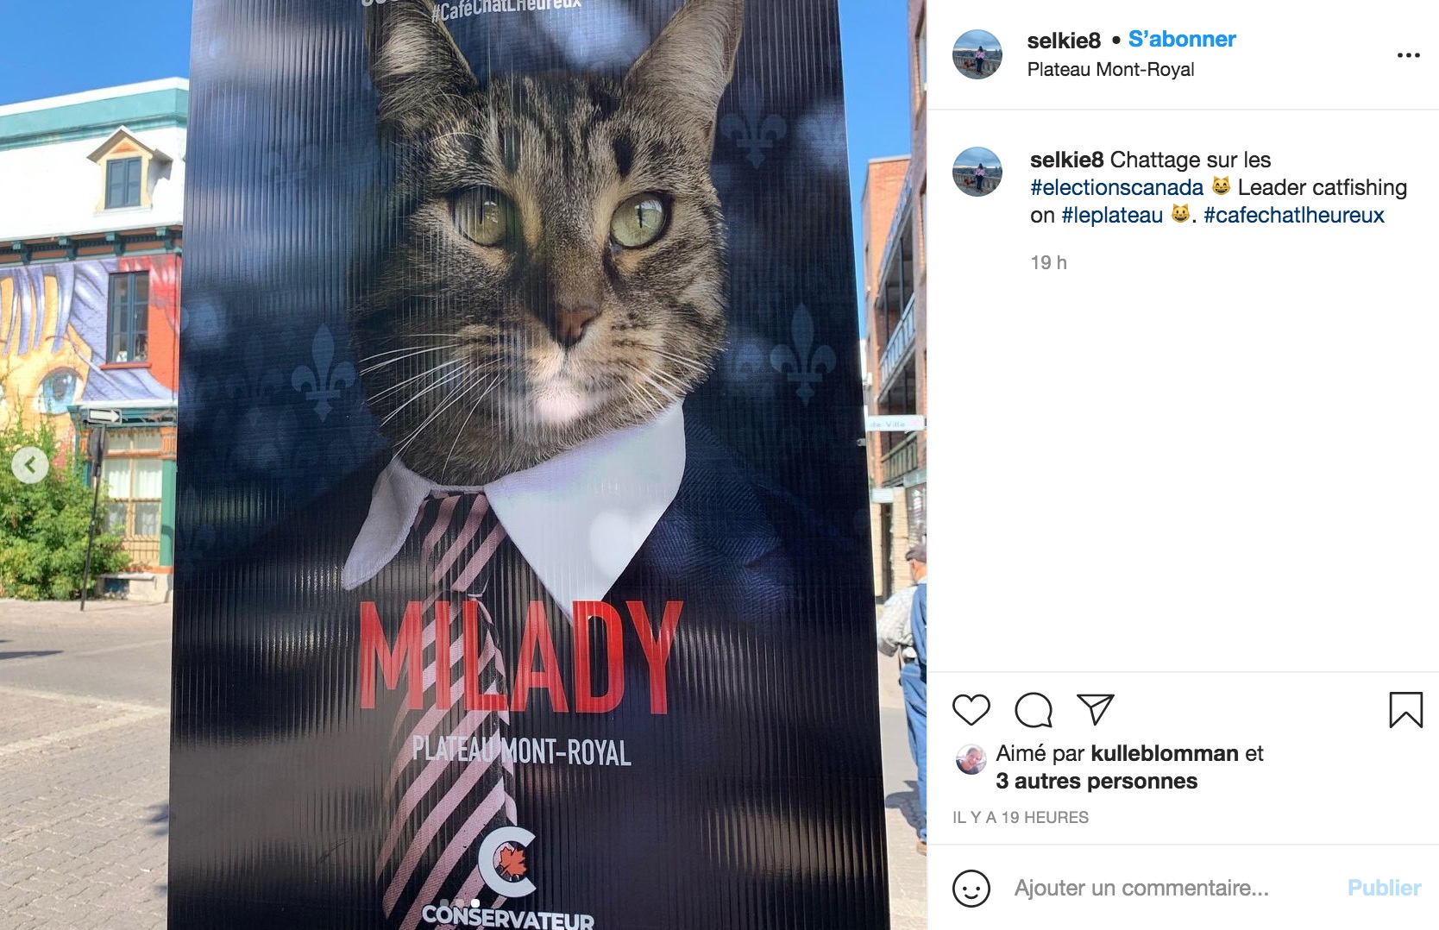Follow selkie8 with the S'abonner link
The height and width of the screenshot is (930, 1439).
[1182, 40]
